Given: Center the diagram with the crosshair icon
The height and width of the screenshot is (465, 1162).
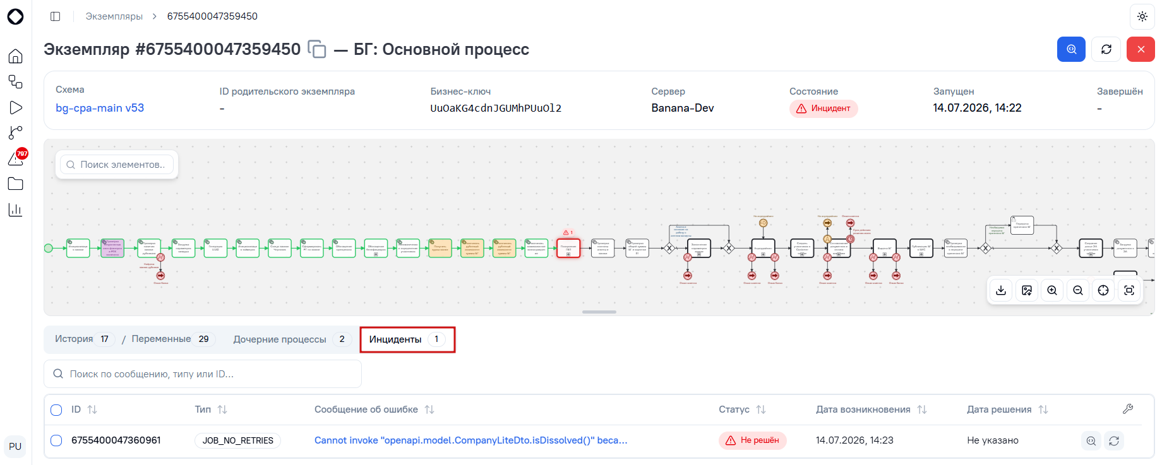Looking at the screenshot, I should (x=1103, y=290).
